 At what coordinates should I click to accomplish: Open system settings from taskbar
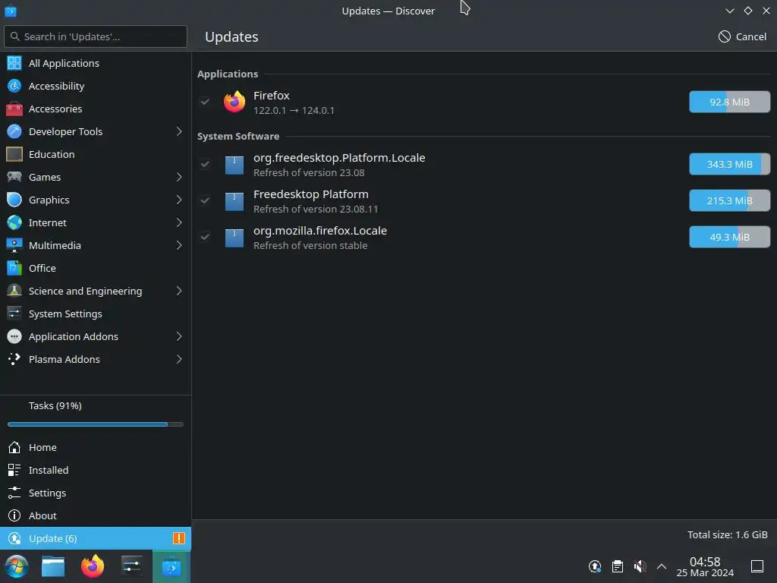point(131,566)
